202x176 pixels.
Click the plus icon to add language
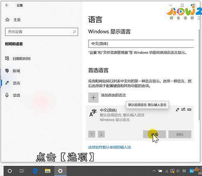point(93,98)
